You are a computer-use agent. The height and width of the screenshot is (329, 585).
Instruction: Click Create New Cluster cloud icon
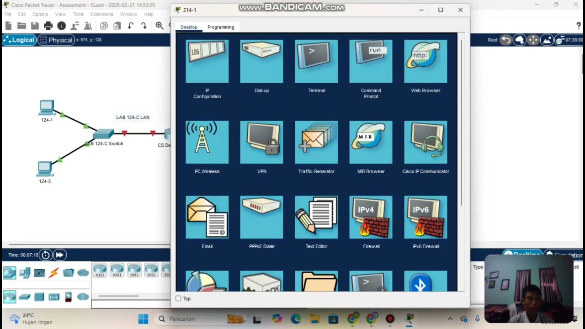(x=520, y=40)
